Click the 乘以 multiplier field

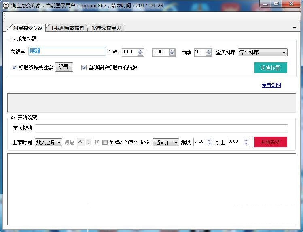pos(200,142)
